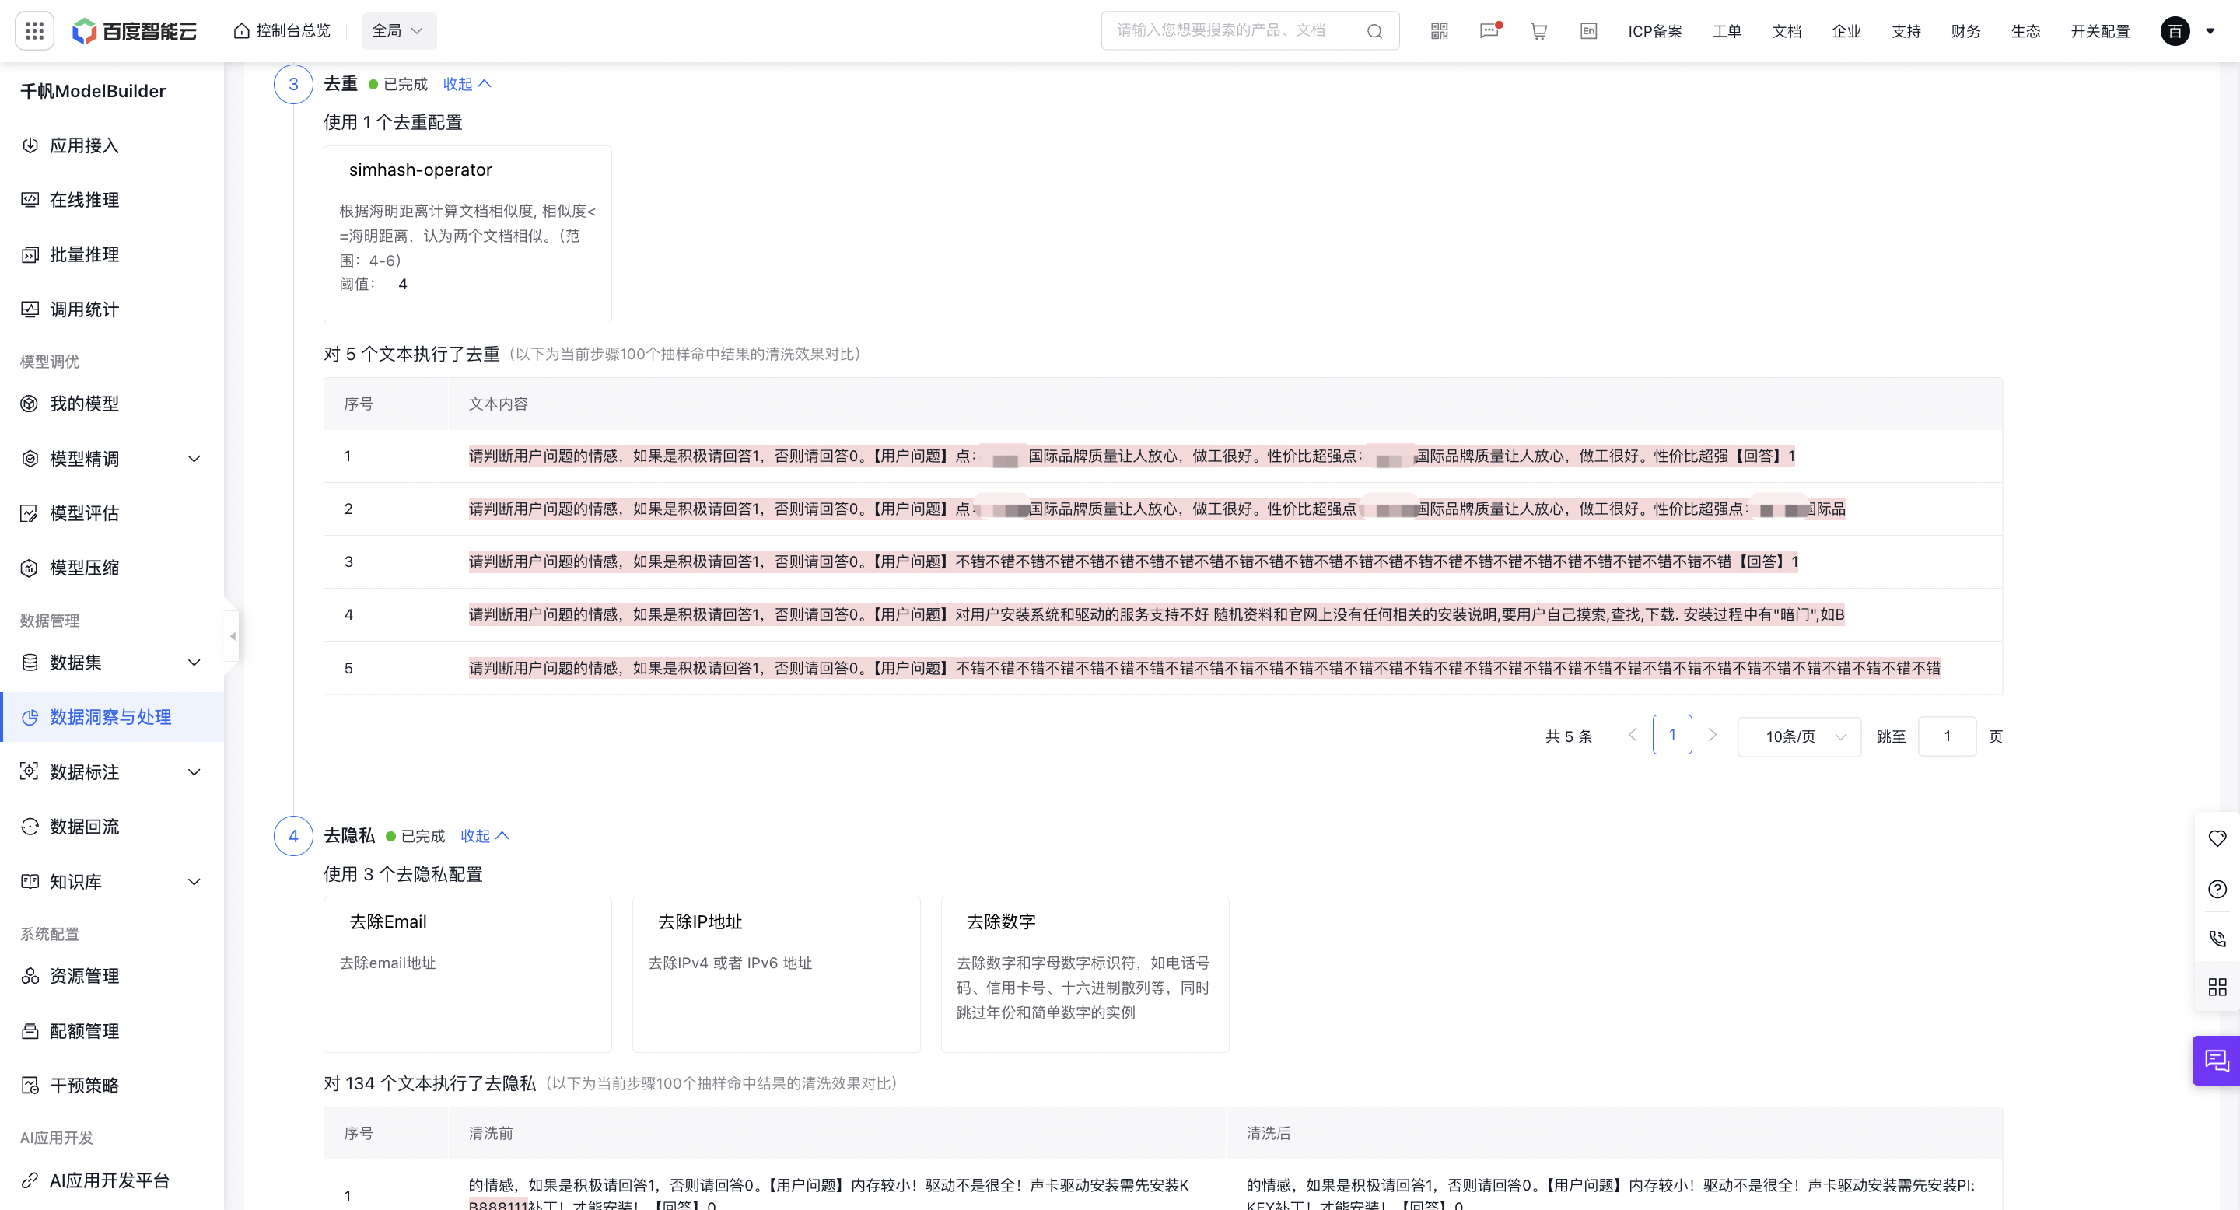Screen dimensions: 2240x1210
Task: Expand the 数据集 submenu
Action: click(x=194, y=663)
